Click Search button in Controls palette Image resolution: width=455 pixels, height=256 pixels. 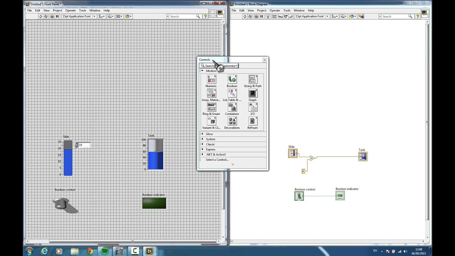[207, 66]
